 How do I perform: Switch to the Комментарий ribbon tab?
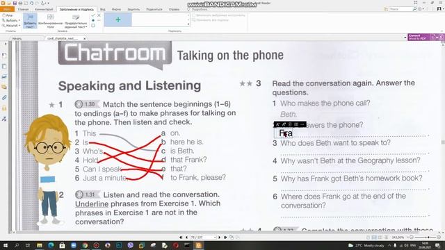44,9
